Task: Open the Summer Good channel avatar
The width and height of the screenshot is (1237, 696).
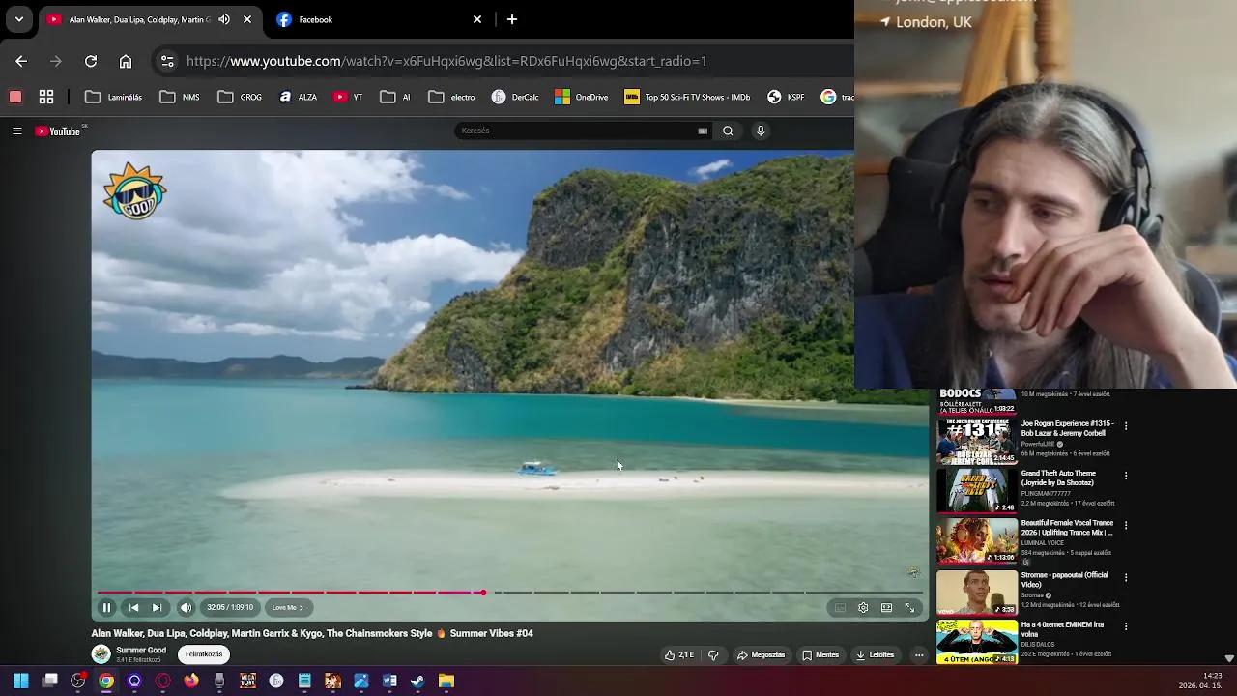Action: tap(101, 654)
